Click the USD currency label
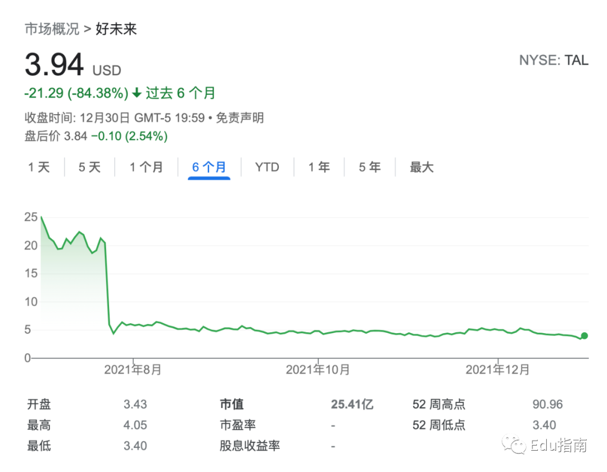This screenshot has height=472, width=607. click(x=107, y=70)
